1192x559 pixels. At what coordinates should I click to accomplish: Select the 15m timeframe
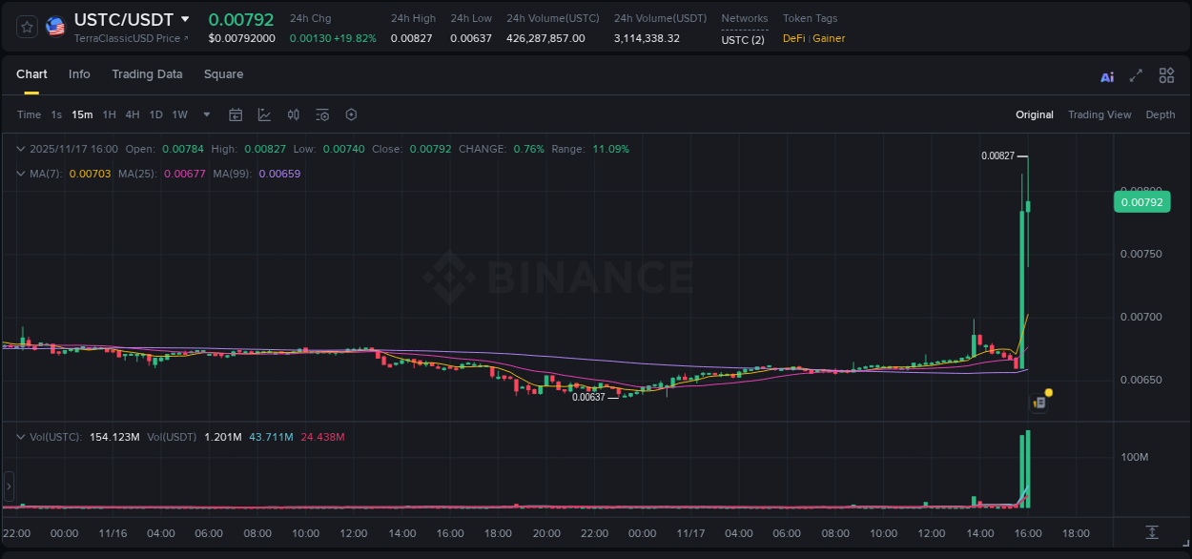(81, 114)
